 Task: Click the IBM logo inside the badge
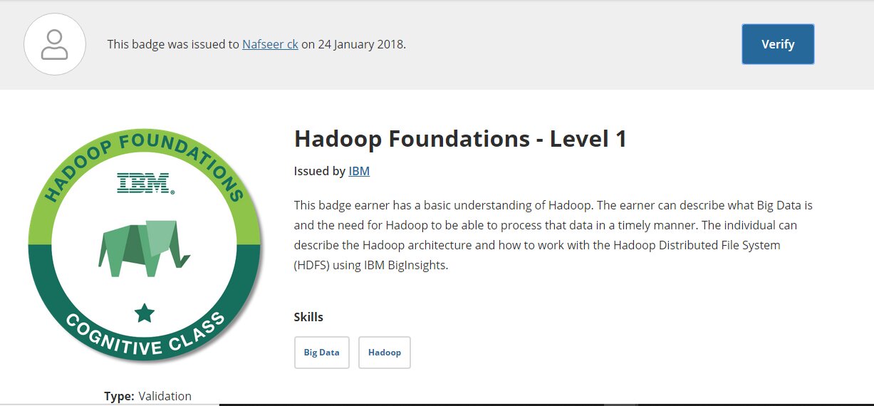(x=145, y=182)
